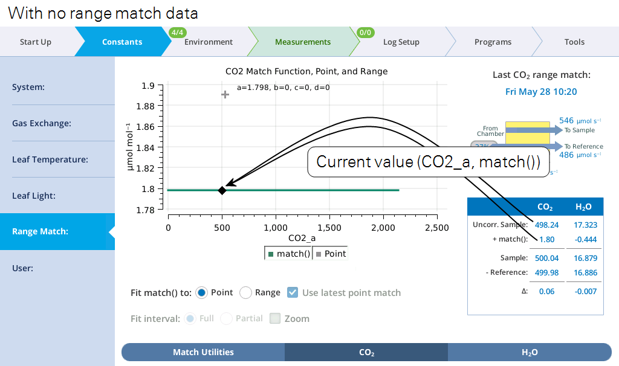Click the gray plus point marker
The image size is (619, 366).
pyautogui.click(x=225, y=95)
